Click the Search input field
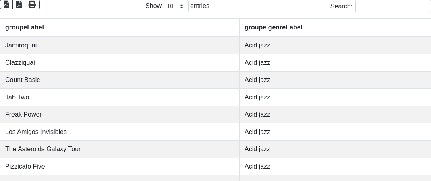Image resolution: width=431 pixels, height=181 pixels. pyautogui.click(x=393, y=6)
